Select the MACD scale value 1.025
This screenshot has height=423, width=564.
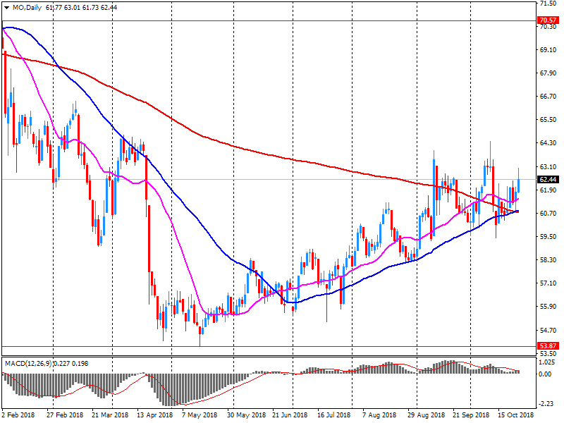pos(546,362)
